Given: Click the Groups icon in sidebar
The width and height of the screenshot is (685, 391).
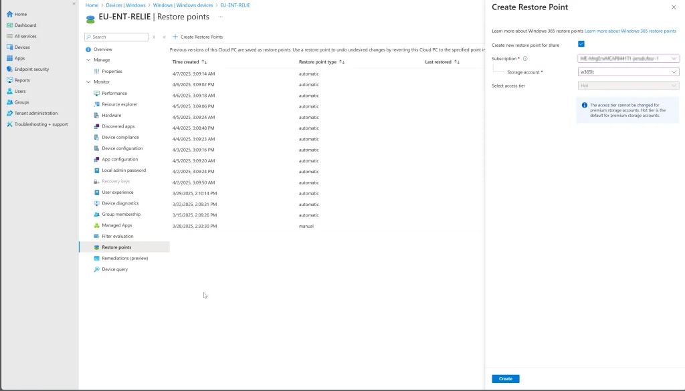Looking at the screenshot, I should click(x=9, y=102).
